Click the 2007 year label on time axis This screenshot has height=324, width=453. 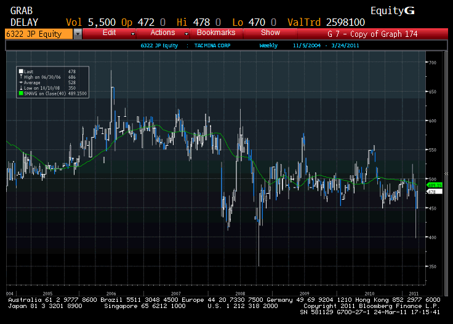pyautogui.click(x=176, y=294)
